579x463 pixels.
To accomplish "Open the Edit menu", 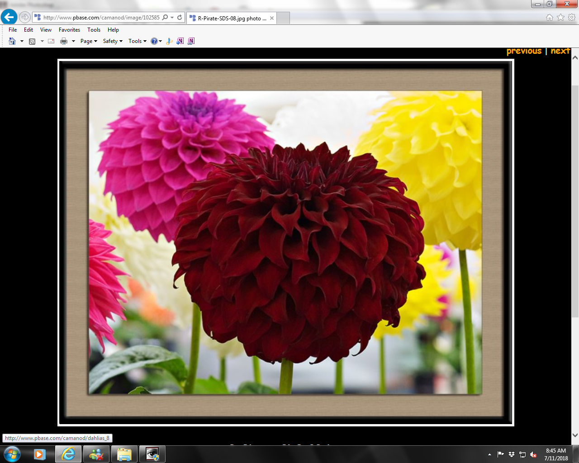I will [28, 30].
